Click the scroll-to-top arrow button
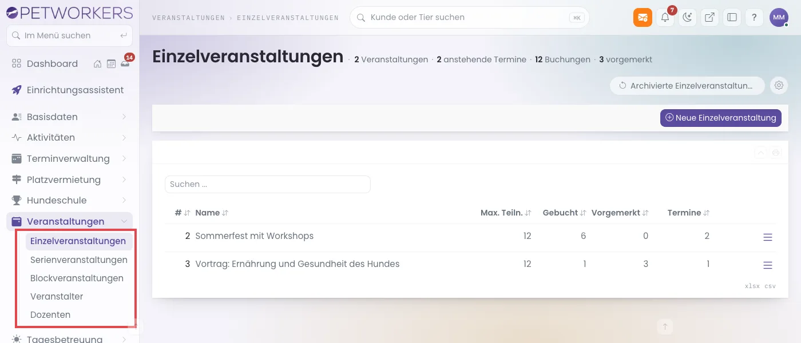The width and height of the screenshot is (801, 343). coord(665,327)
